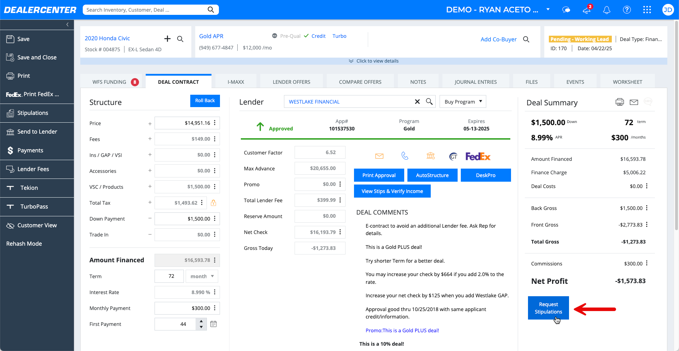Viewport: 679px width, 351px height.
Task: Open the Promo Gold PLUS deal link
Action: (x=402, y=330)
